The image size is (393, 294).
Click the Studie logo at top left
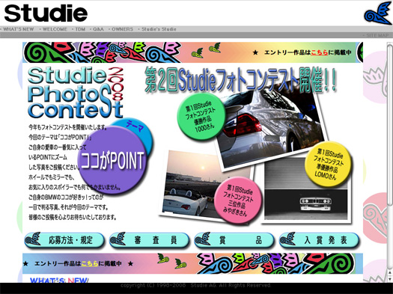(x=46, y=13)
